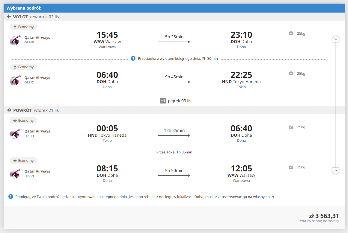Click Qatar Airways logo for flight QR813
Screen dimensions: 348x233
click(x=16, y=134)
